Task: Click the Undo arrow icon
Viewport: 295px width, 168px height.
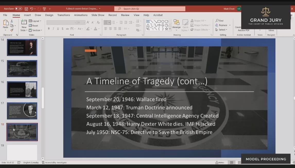Action: (31, 9)
